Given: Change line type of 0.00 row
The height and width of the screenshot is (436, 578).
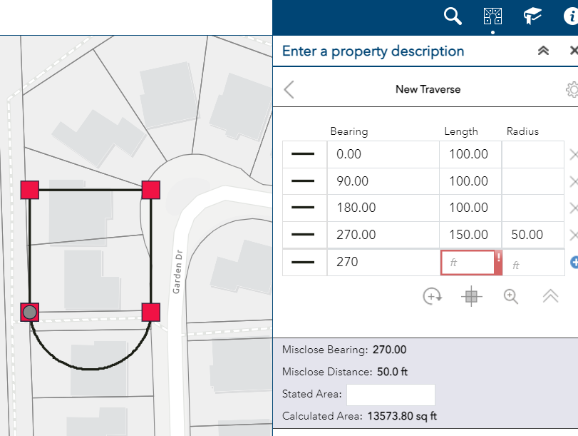Looking at the screenshot, I should pos(303,154).
